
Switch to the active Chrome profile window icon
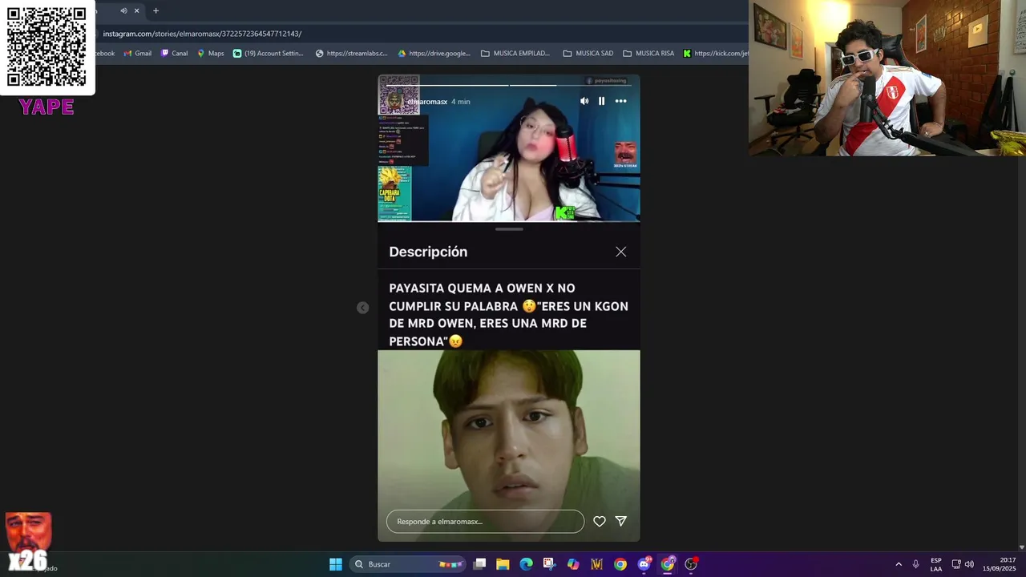click(668, 564)
